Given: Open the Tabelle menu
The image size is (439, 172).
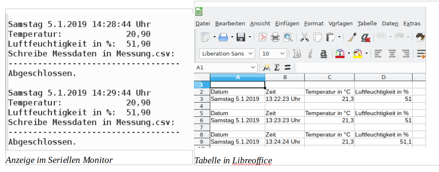Looking at the screenshot, I should 367,23.
